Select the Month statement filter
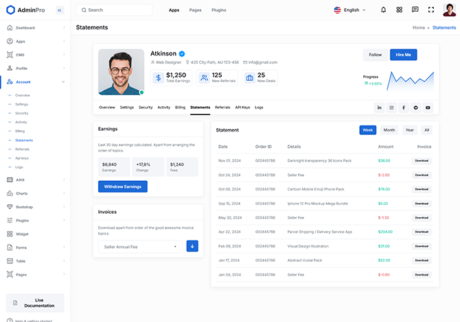Screen dimensions: 460x322 coord(389,130)
